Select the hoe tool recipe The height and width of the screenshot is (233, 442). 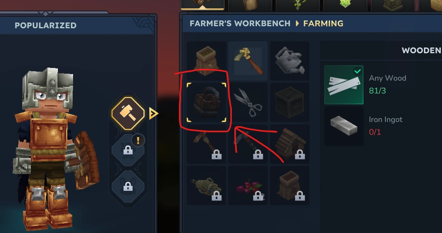248,61
